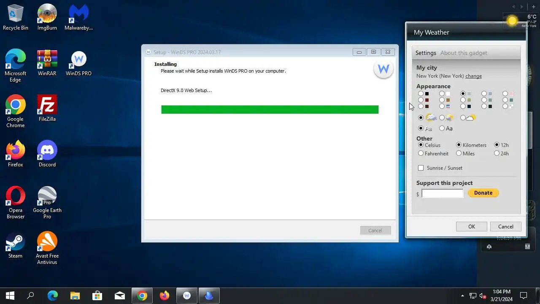Image resolution: width=540 pixels, height=304 pixels.
Task: Open Mail app from the taskbar
Action: (x=120, y=296)
